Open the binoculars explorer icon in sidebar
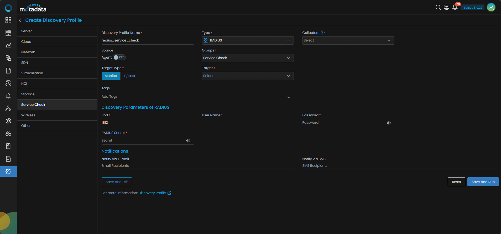The width and height of the screenshot is (501, 234). (x=8, y=134)
